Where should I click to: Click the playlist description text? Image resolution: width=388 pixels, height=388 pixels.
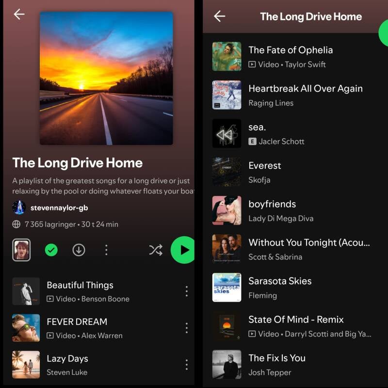coord(103,186)
